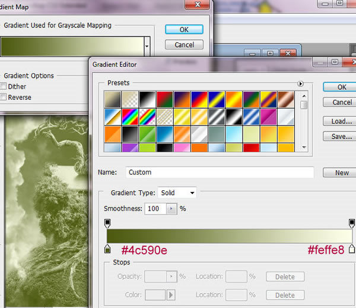Image resolution: width=356 pixels, height=308 pixels.
Task: Open the Presets flyout menu arrow
Action: (300, 84)
